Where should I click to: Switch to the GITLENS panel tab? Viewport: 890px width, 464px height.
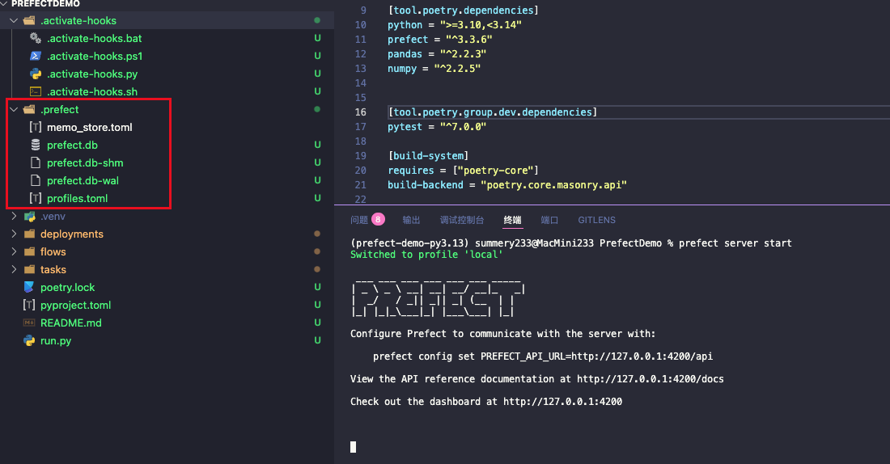point(596,220)
